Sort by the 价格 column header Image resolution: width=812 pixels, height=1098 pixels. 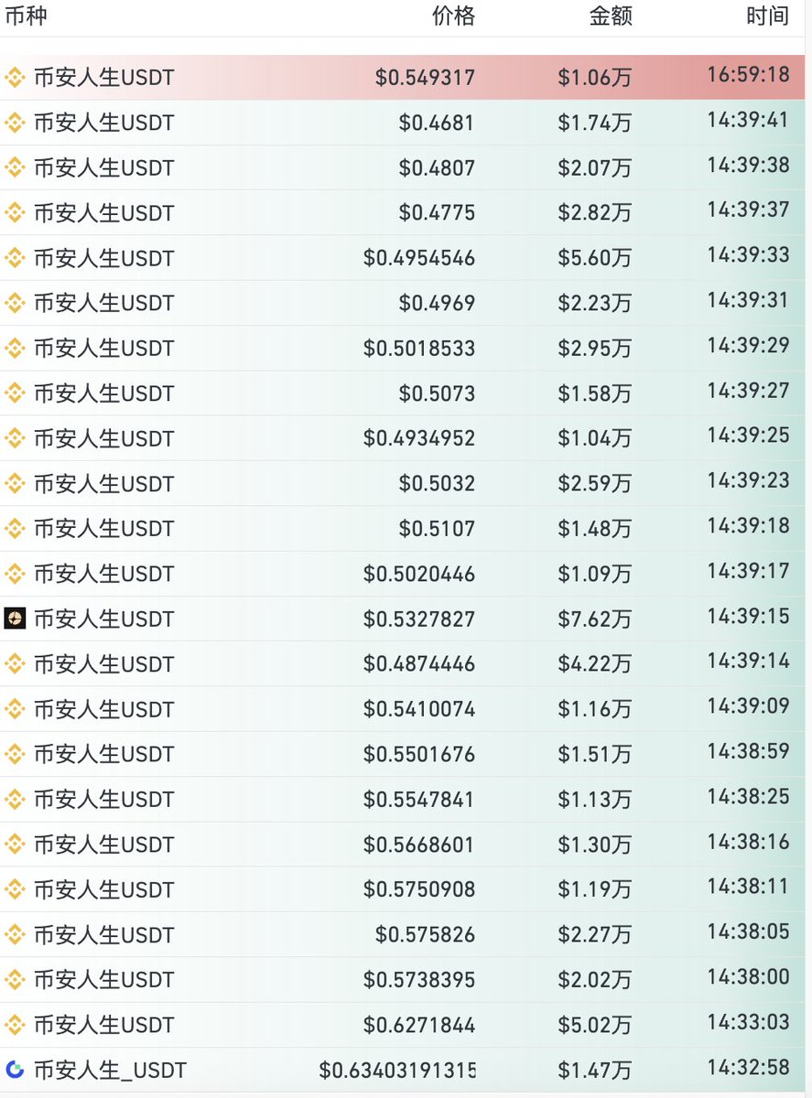(x=453, y=16)
